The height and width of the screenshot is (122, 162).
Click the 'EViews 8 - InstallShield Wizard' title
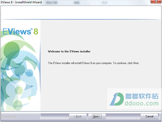21,2
